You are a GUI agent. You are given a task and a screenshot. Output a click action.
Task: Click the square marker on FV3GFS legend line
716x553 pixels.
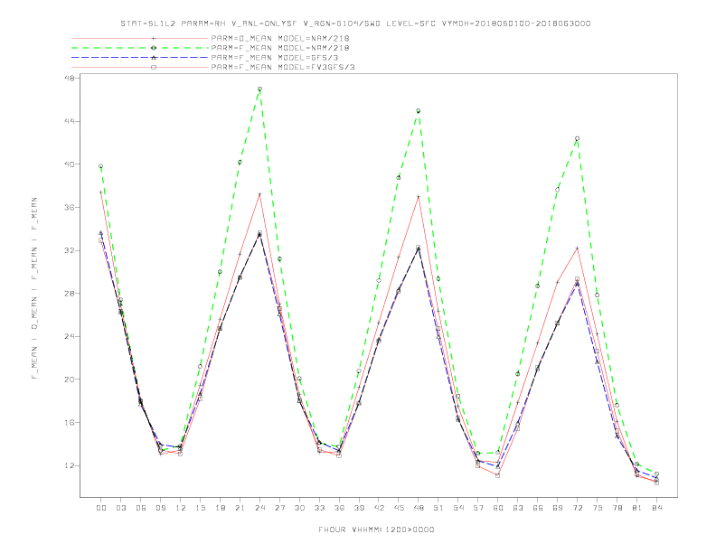pos(154,67)
